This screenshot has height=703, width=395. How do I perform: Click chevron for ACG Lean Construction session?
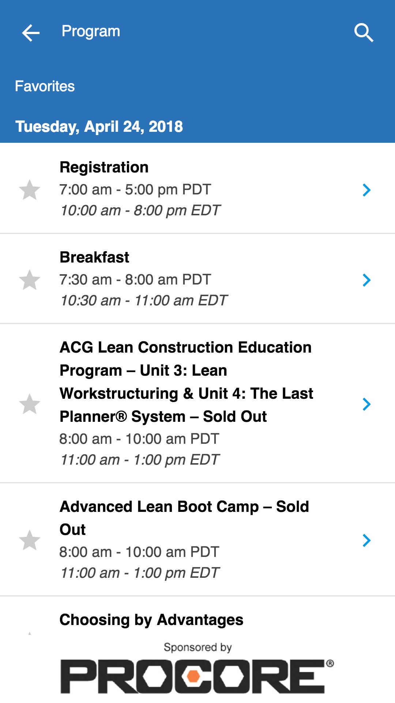click(366, 404)
